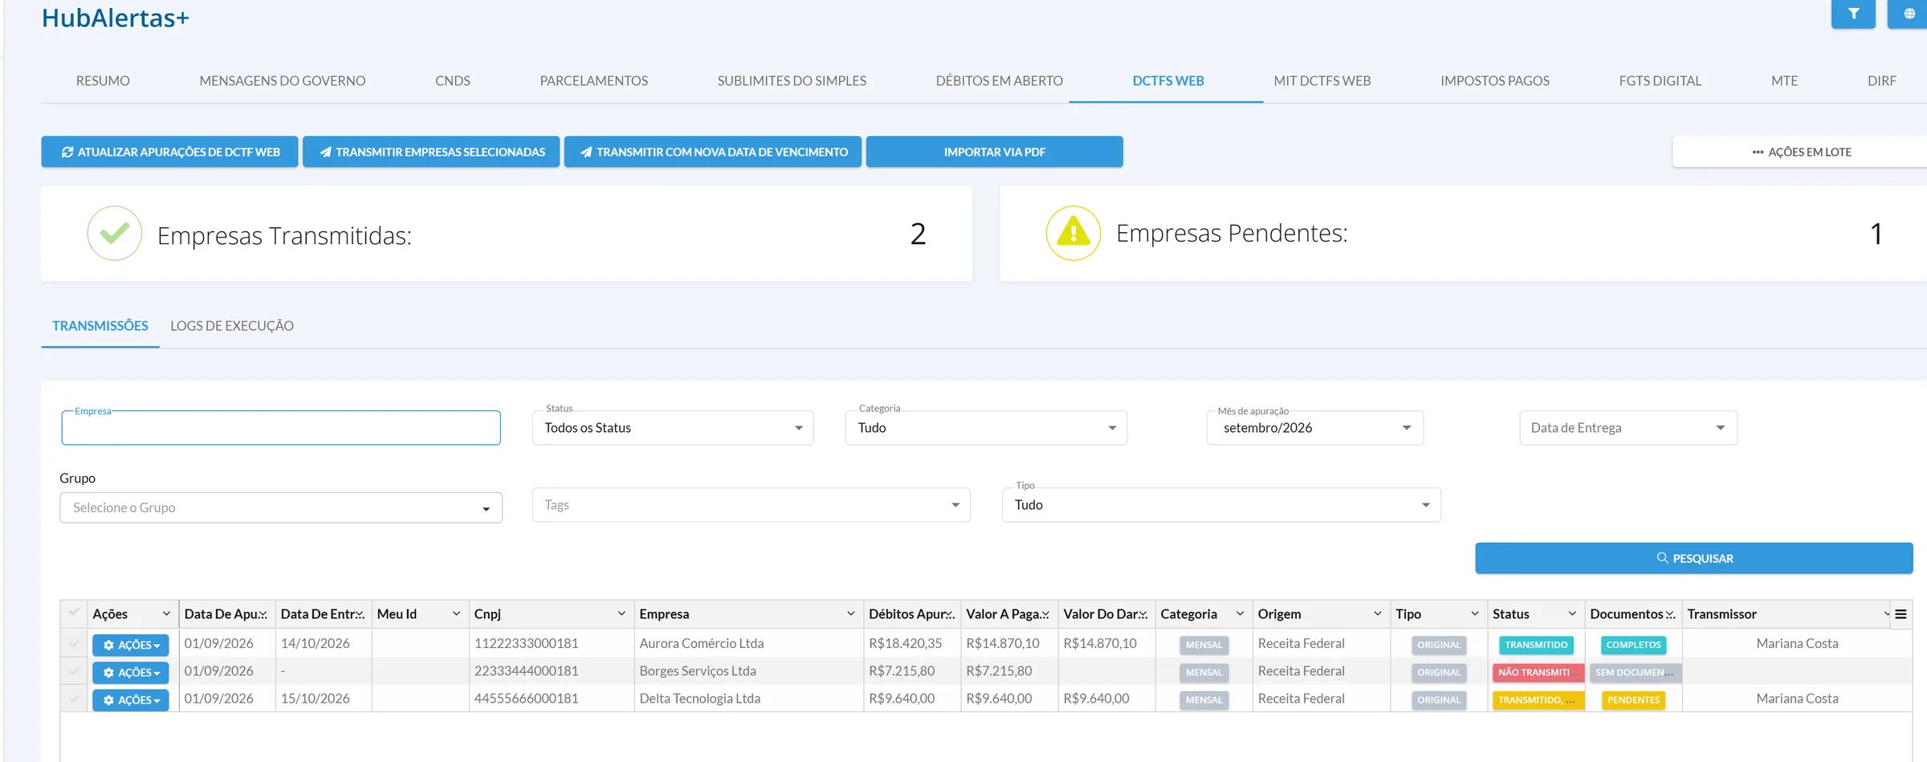Click the PESQUISAR search button
This screenshot has width=1927, height=762.
point(1694,558)
